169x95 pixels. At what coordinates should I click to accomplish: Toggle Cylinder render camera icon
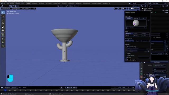[167, 12]
